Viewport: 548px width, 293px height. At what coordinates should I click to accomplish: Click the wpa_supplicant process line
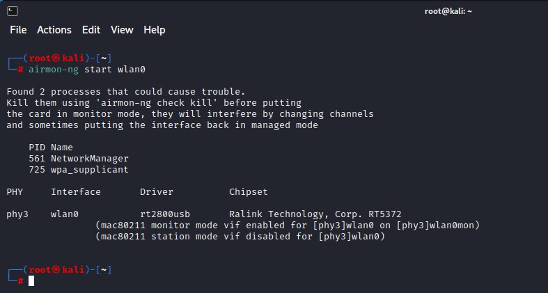pyautogui.click(x=79, y=170)
